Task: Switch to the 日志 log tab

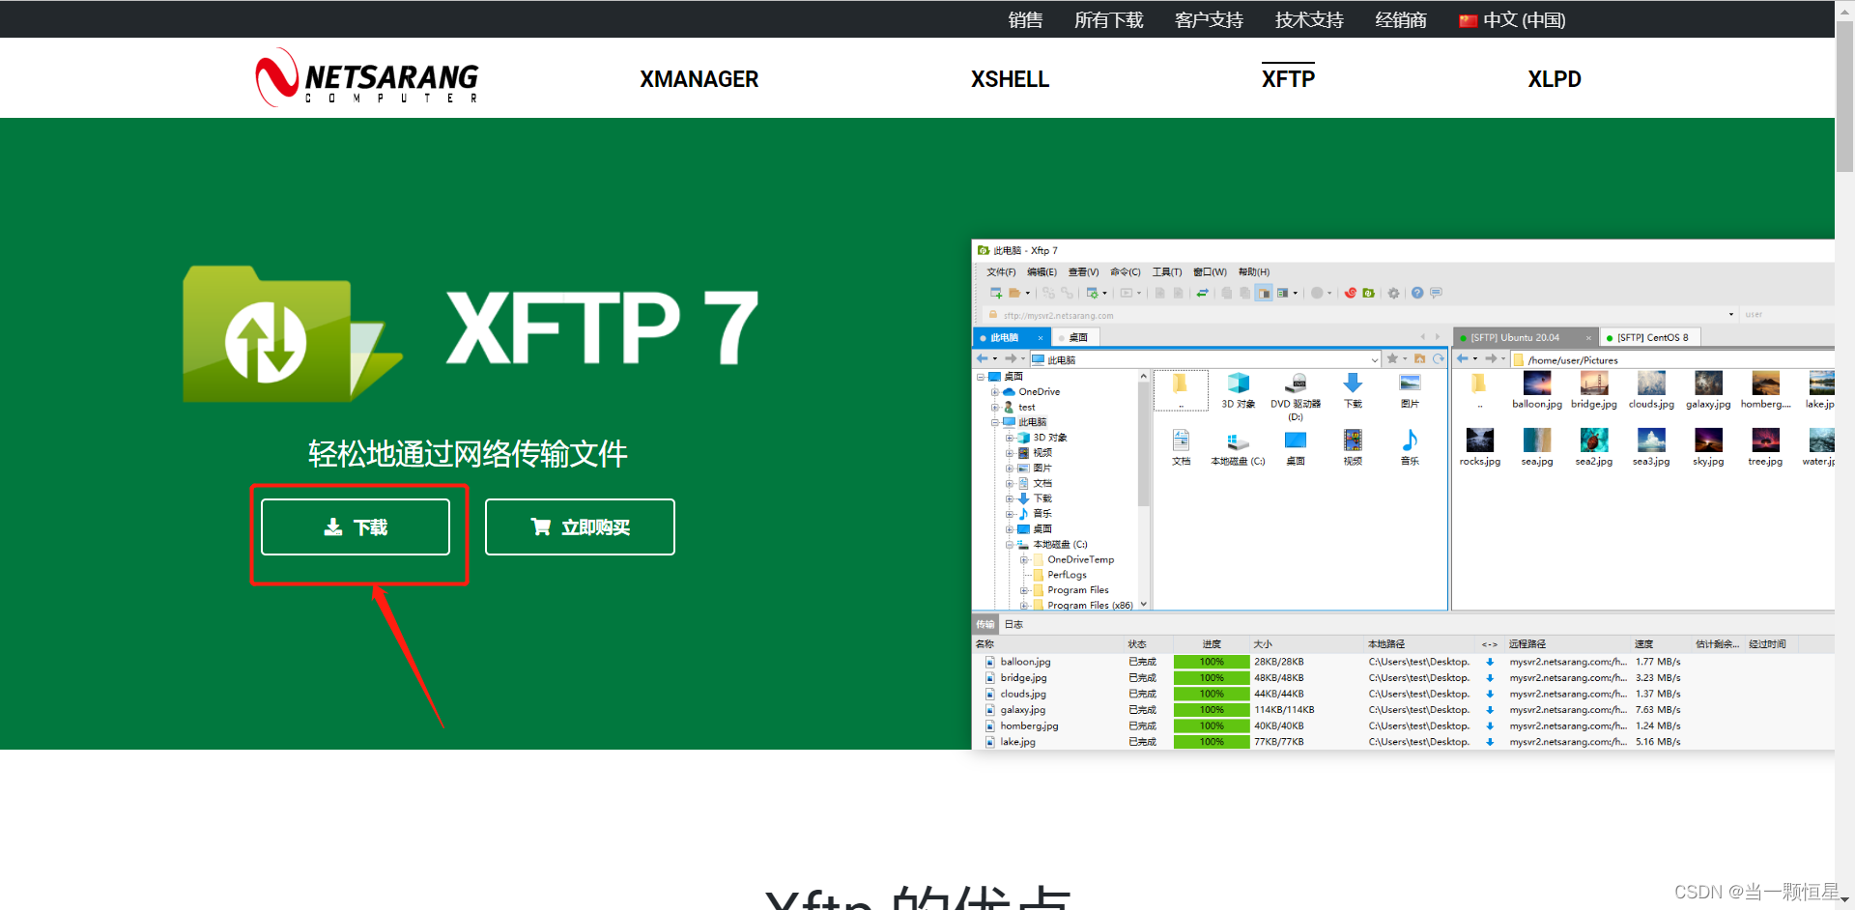Action: point(1013,625)
